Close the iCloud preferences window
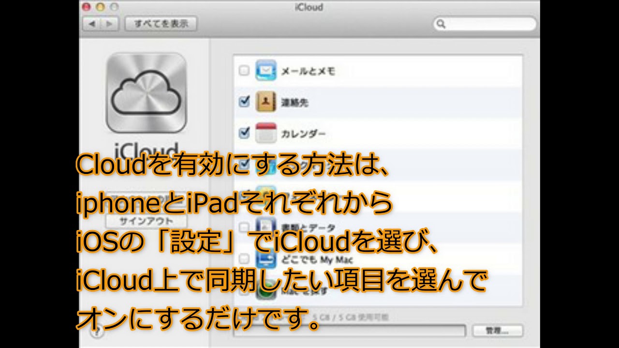This screenshot has height=348, width=619. tap(86, 7)
